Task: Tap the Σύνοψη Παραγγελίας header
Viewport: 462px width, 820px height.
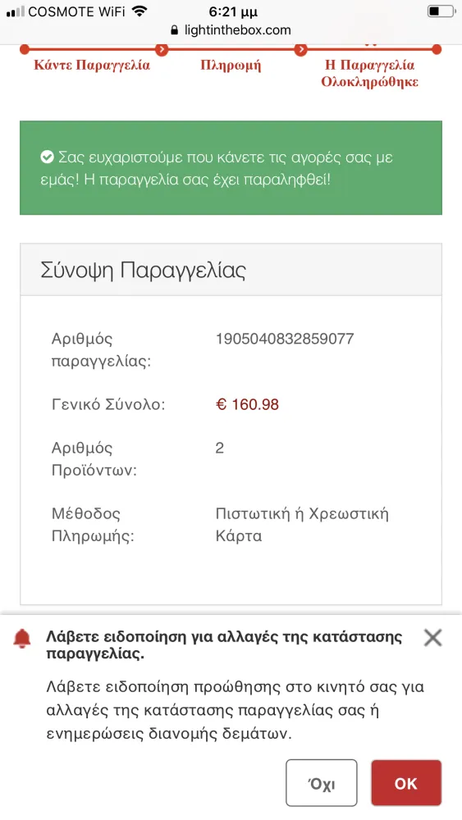Action: 143,271
